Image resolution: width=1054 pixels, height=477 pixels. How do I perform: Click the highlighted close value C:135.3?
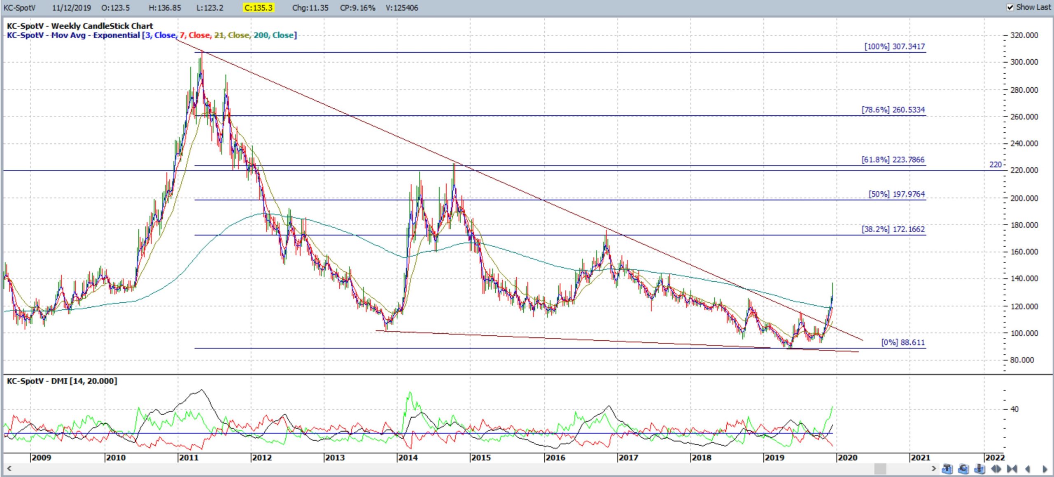pyautogui.click(x=259, y=8)
